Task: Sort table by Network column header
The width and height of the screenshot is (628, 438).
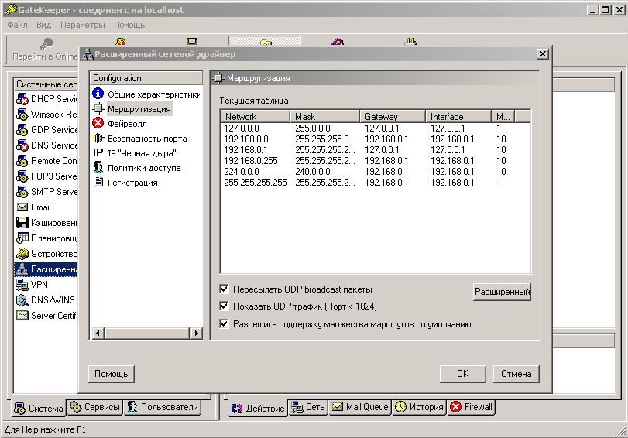Action: pos(255,117)
